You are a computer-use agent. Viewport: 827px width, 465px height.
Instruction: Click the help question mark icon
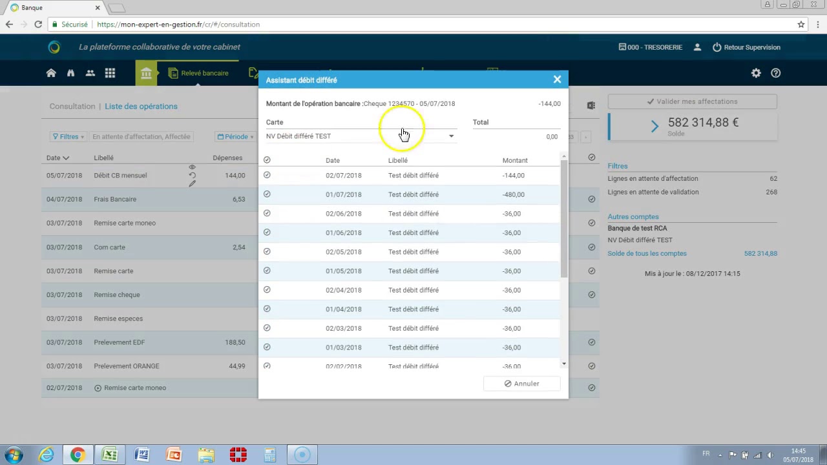tap(776, 73)
